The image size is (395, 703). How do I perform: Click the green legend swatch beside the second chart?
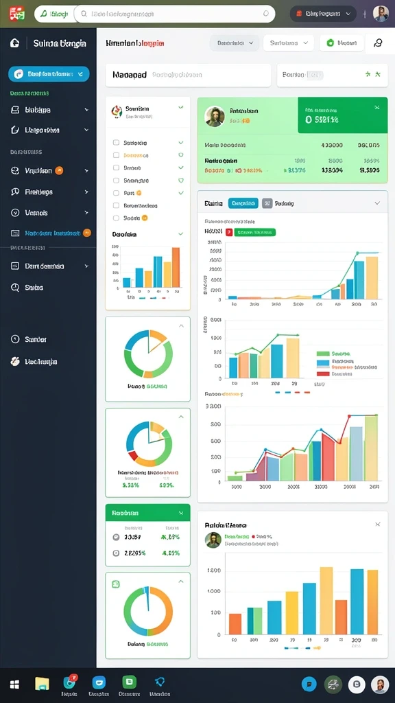(x=323, y=354)
